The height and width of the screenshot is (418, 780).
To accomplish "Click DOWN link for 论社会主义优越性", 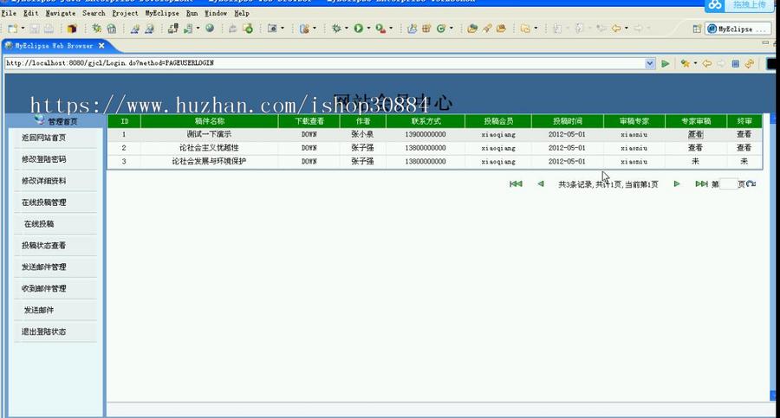I will pyautogui.click(x=309, y=148).
